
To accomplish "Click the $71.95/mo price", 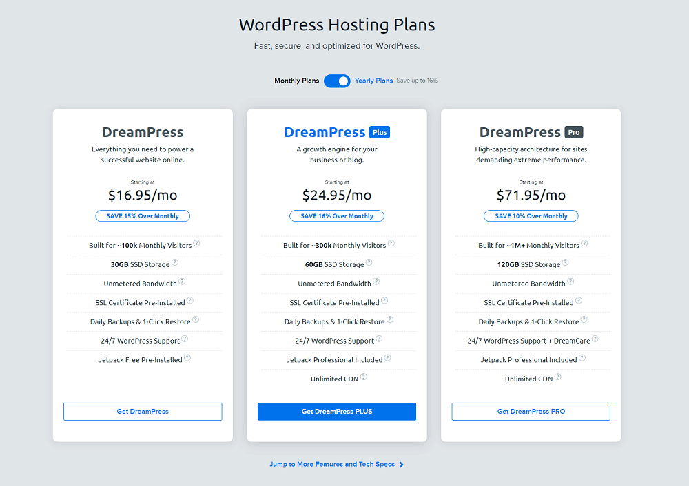I will click(x=531, y=195).
